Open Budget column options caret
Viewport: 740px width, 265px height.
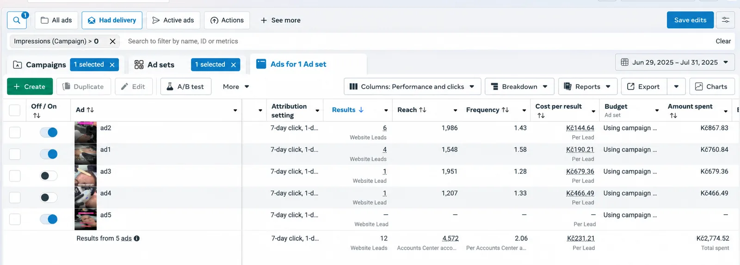657,110
